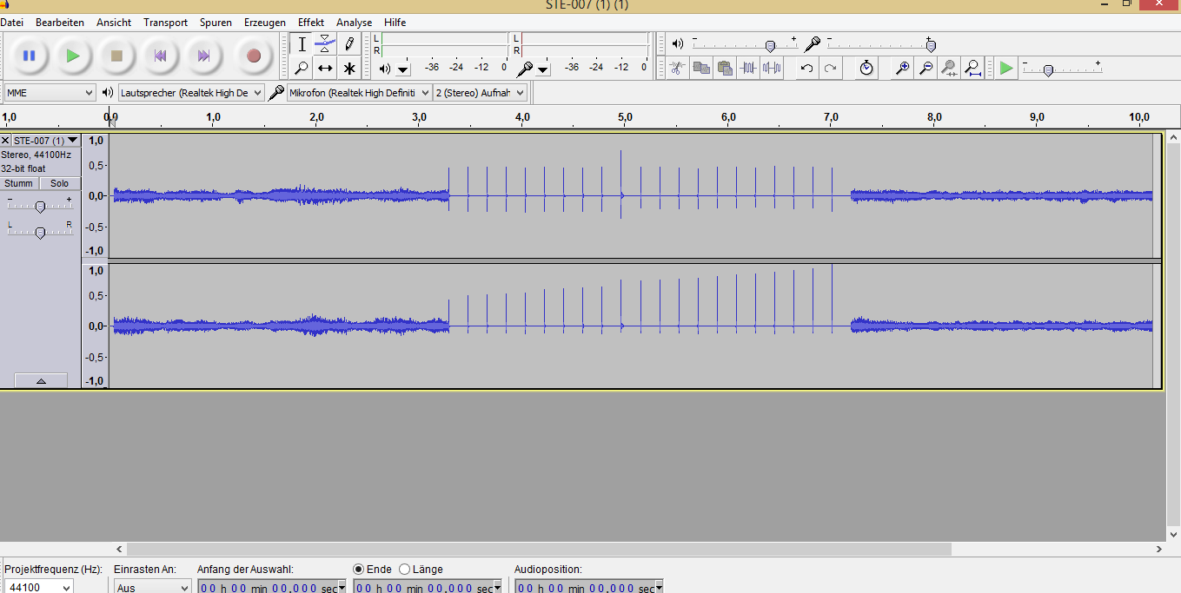This screenshot has width=1181, height=593.
Task: Open the Transport menu
Action: pos(166,23)
